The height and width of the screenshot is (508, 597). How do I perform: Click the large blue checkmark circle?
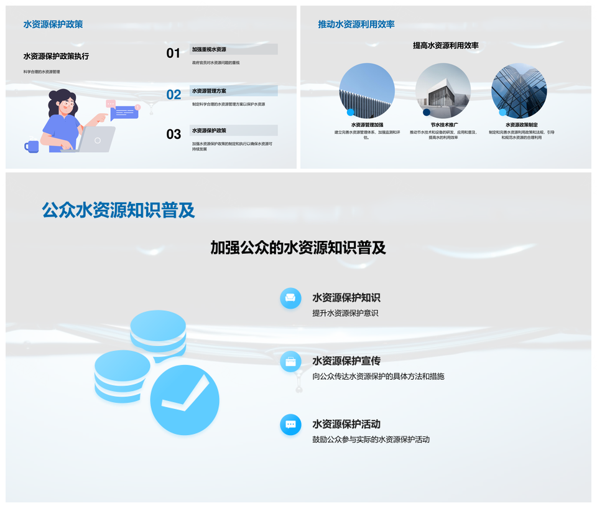[185, 400]
